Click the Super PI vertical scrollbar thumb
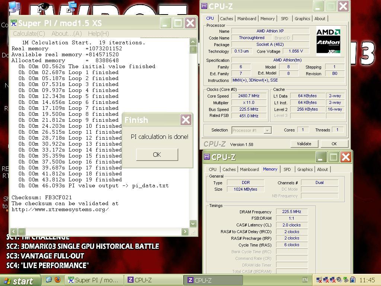Screen dimensions: 381x286 click(193, 50)
